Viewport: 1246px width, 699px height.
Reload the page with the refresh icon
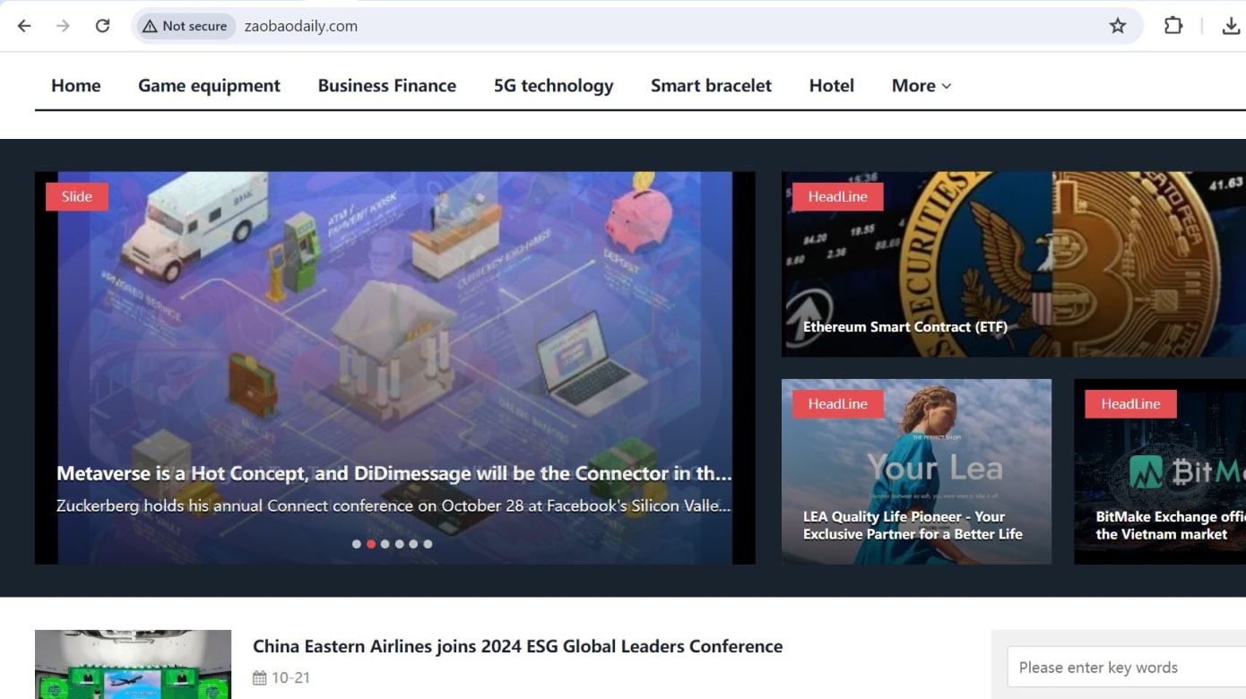coord(102,26)
